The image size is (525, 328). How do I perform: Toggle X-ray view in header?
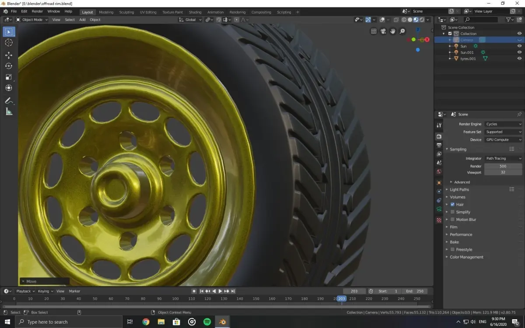[x=395, y=19]
